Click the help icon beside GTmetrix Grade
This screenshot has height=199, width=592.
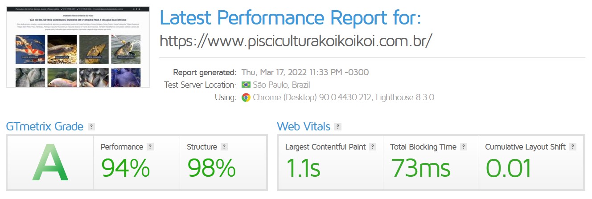[x=91, y=127]
